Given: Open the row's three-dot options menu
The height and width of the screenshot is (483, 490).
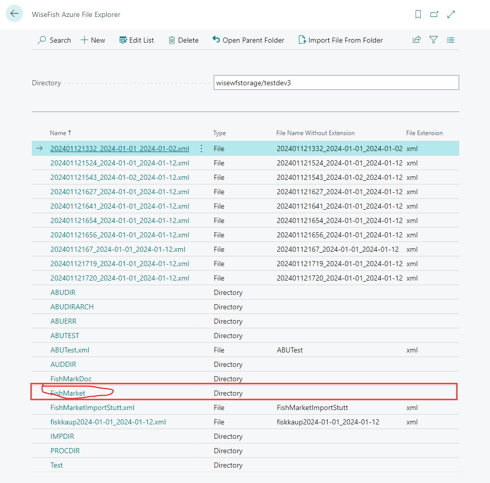Looking at the screenshot, I should point(201,148).
